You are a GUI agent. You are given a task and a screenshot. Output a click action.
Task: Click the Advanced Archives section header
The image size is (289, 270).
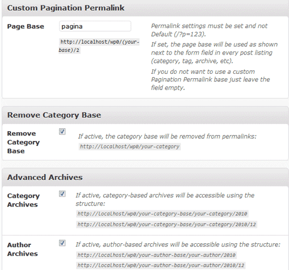[x=45, y=177]
